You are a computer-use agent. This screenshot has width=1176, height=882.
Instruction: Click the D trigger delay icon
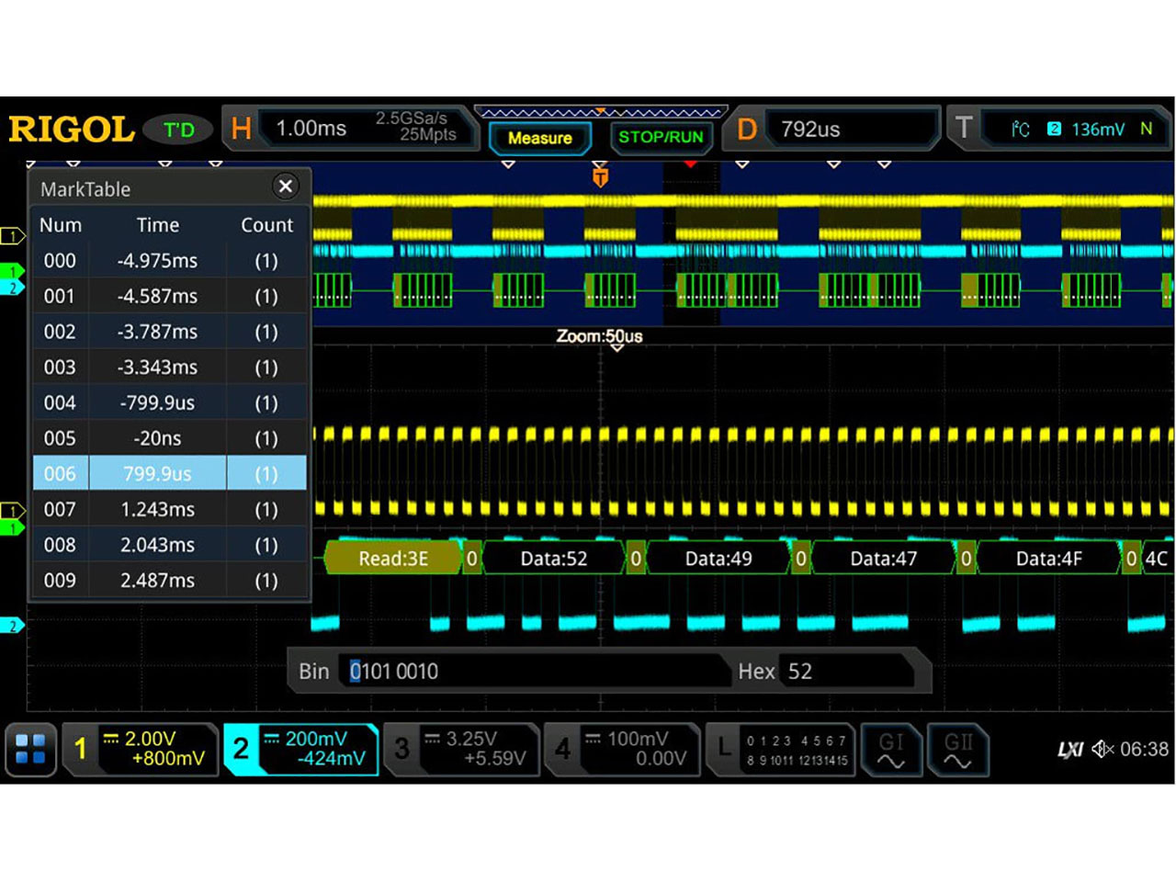[745, 129]
